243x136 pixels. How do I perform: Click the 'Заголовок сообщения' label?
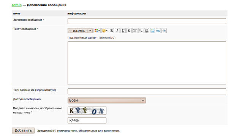click(x=28, y=20)
